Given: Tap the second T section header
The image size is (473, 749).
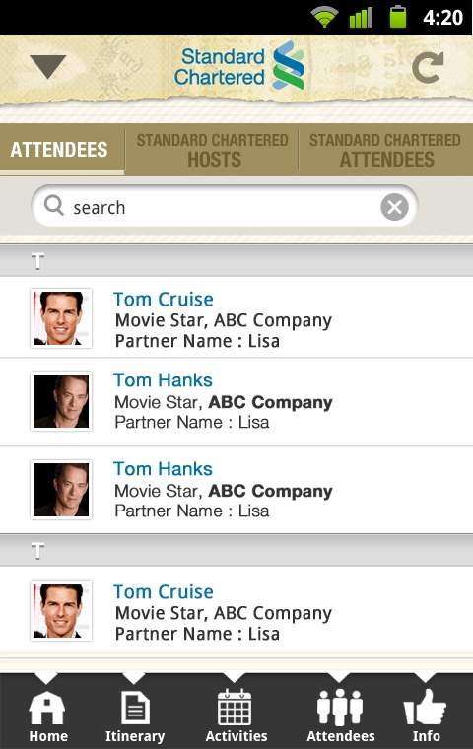Looking at the screenshot, I should tap(236, 551).
